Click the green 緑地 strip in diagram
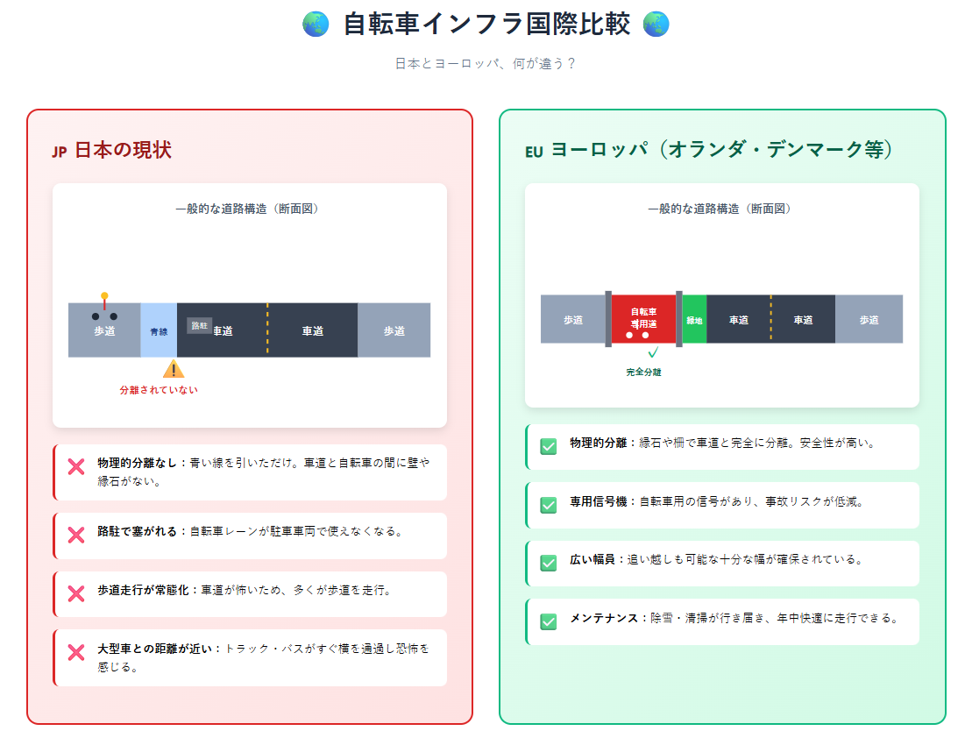Viewport: 972px width, 738px height. [694, 320]
